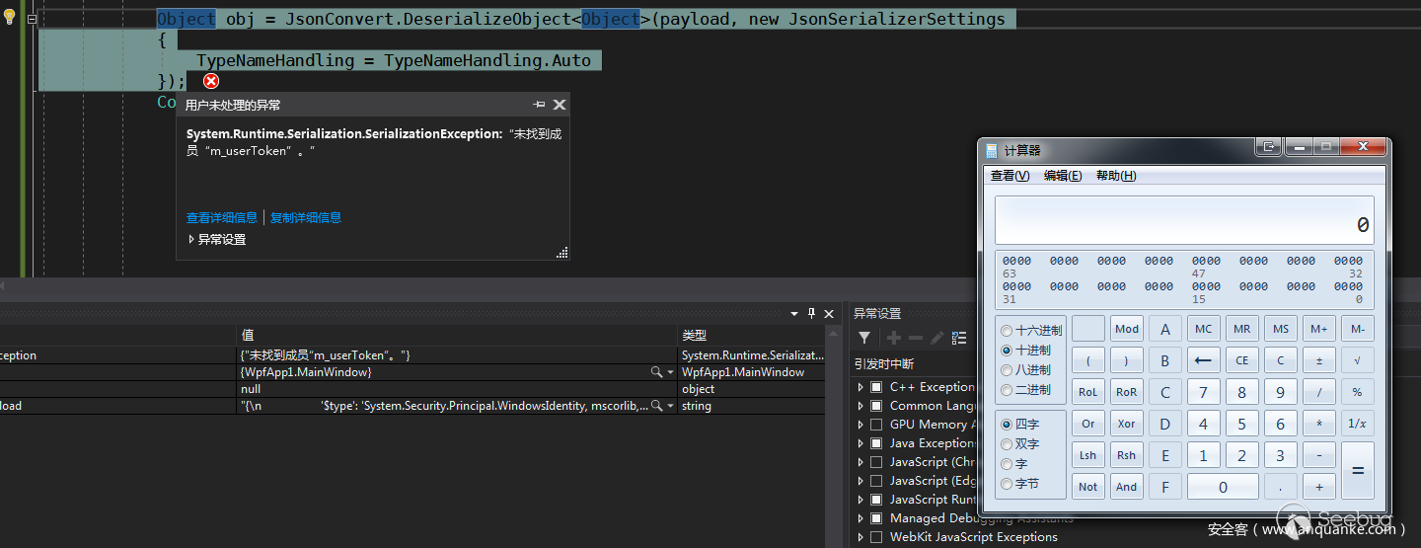Click the filter icon in exception settings
The width and height of the screenshot is (1421, 548).
point(864,338)
